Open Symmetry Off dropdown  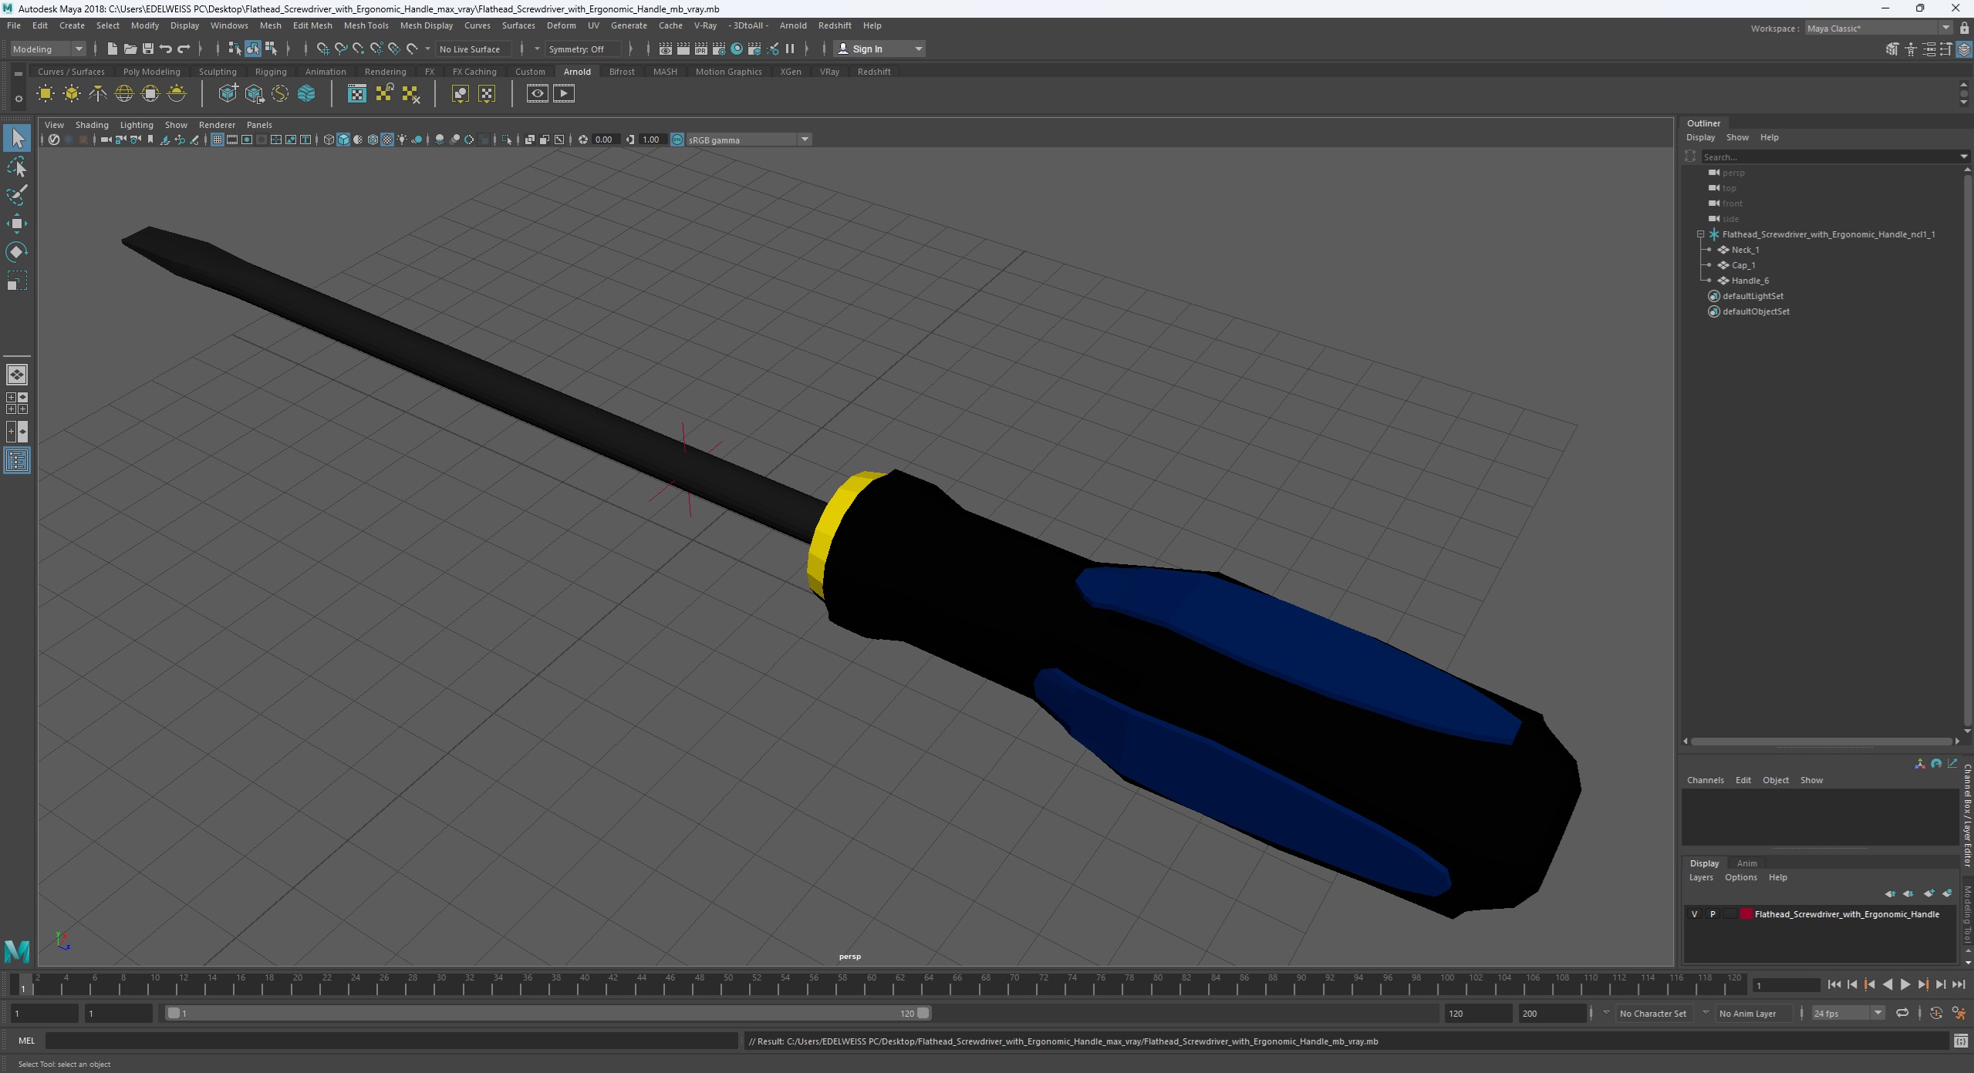coord(582,49)
